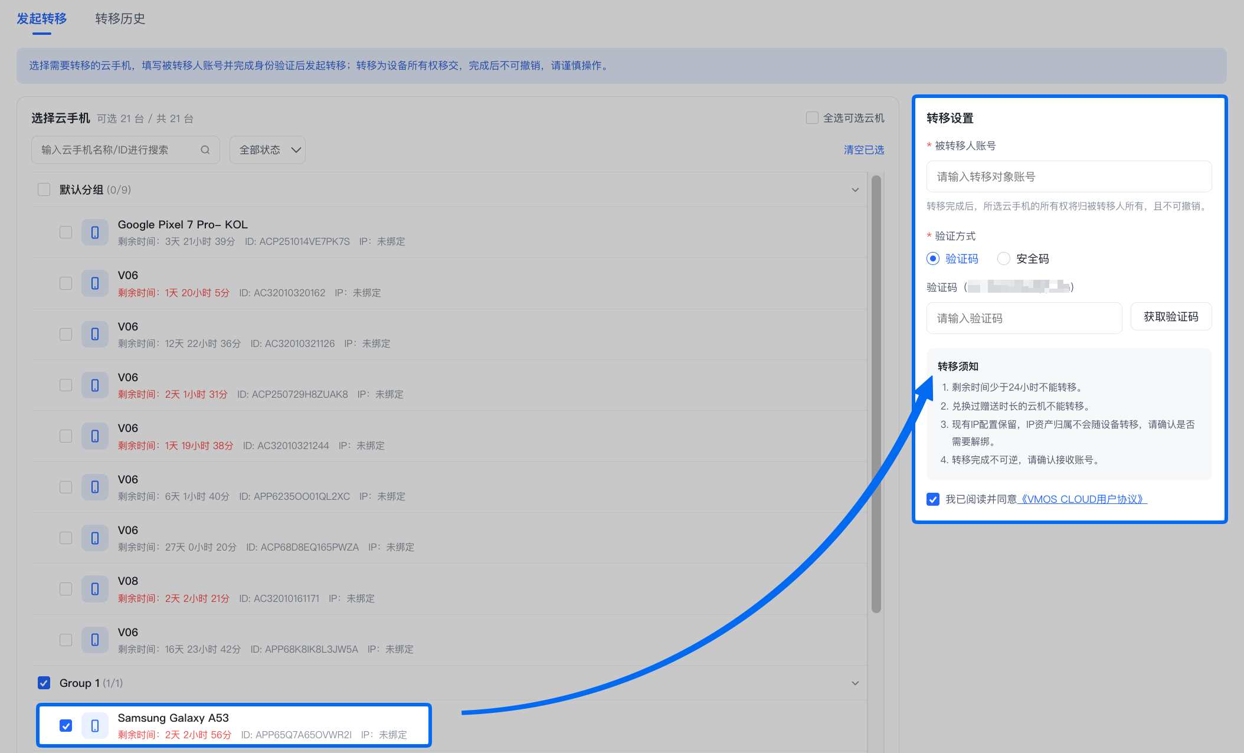Click the 获取验证码 button
Viewport: 1244px width, 753px height.
[x=1171, y=317]
